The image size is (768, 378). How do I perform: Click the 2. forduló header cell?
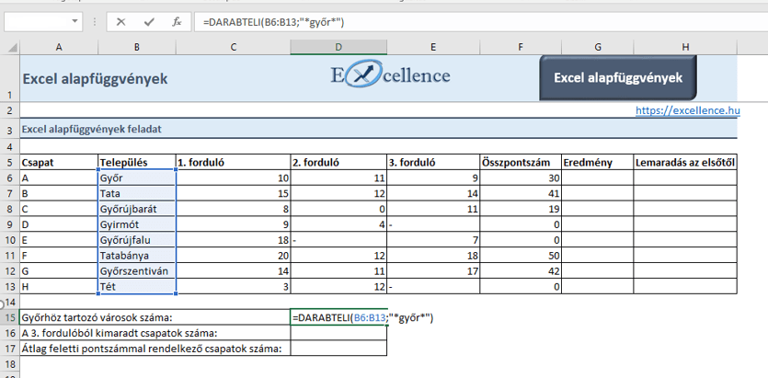pos(338,163)
